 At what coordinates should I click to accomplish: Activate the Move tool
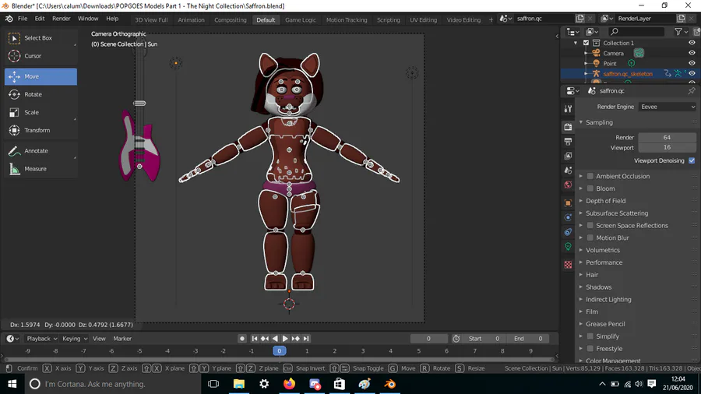[41, 76]
